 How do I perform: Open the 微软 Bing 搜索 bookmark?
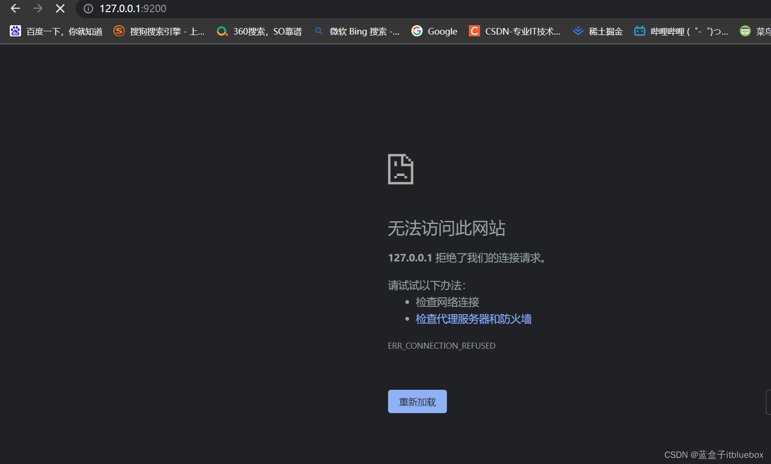point(357,31)
